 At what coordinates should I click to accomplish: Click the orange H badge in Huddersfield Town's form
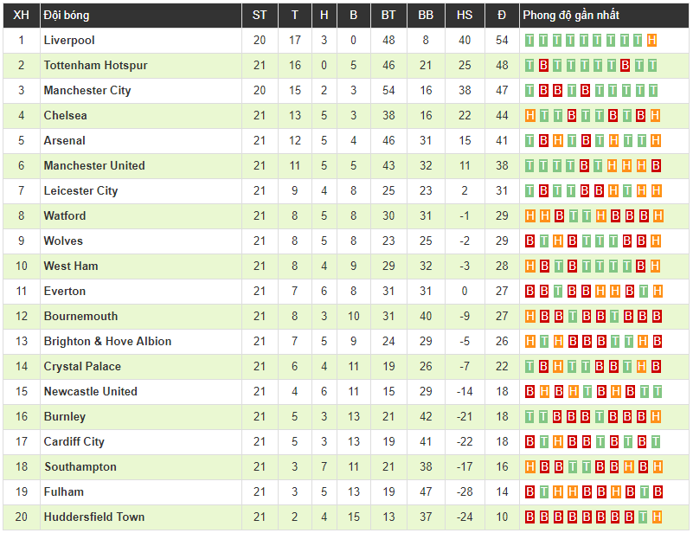[x=657, y=517]
